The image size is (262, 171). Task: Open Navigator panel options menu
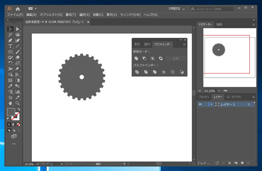pyautogui.click(x=253, y=25)
